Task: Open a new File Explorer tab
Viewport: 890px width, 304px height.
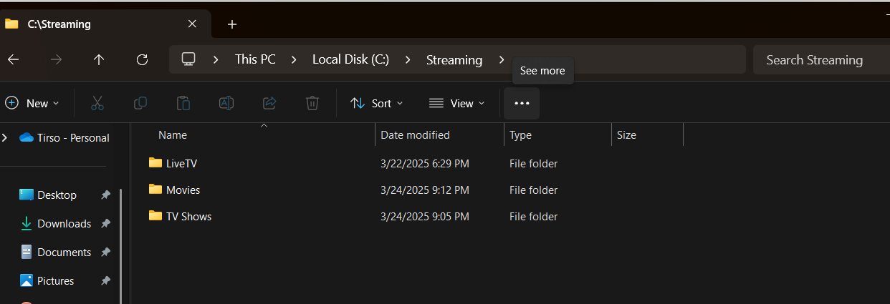Action: (x=231, y=24)
